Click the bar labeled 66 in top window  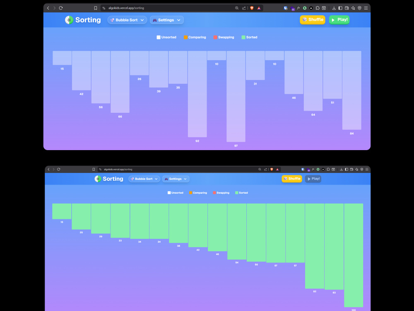[120, 82]
